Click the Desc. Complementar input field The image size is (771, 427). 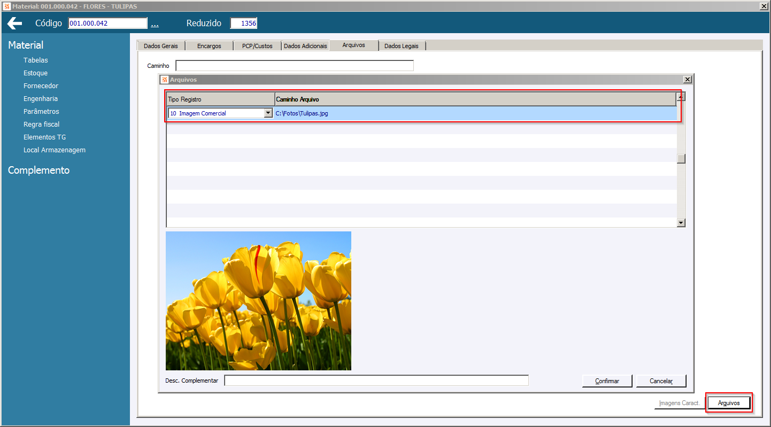coord(376,381)
